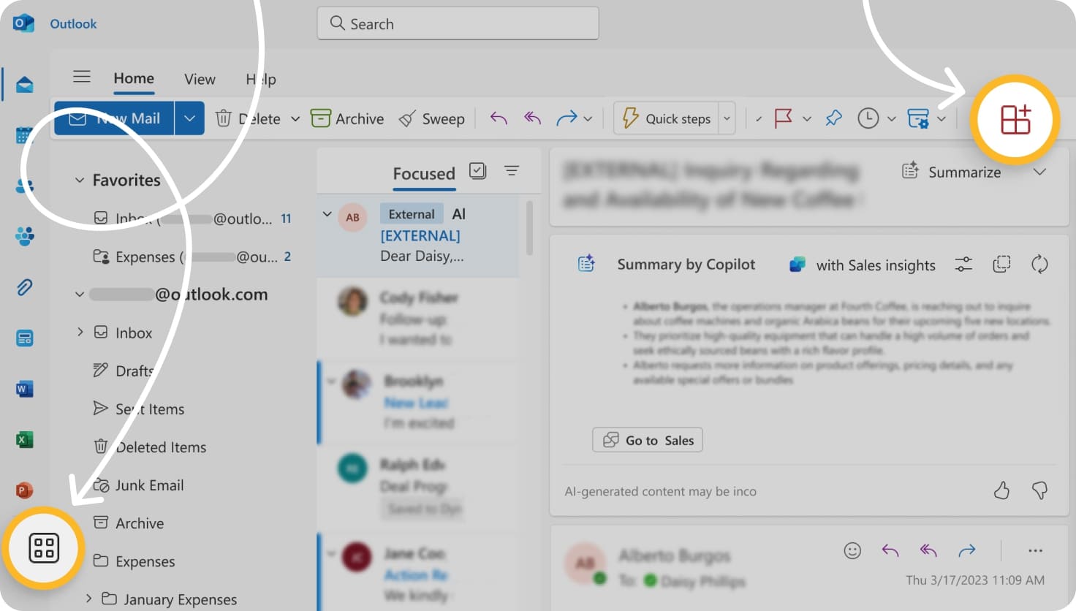Switch to the Home tab

coord(134,78)
